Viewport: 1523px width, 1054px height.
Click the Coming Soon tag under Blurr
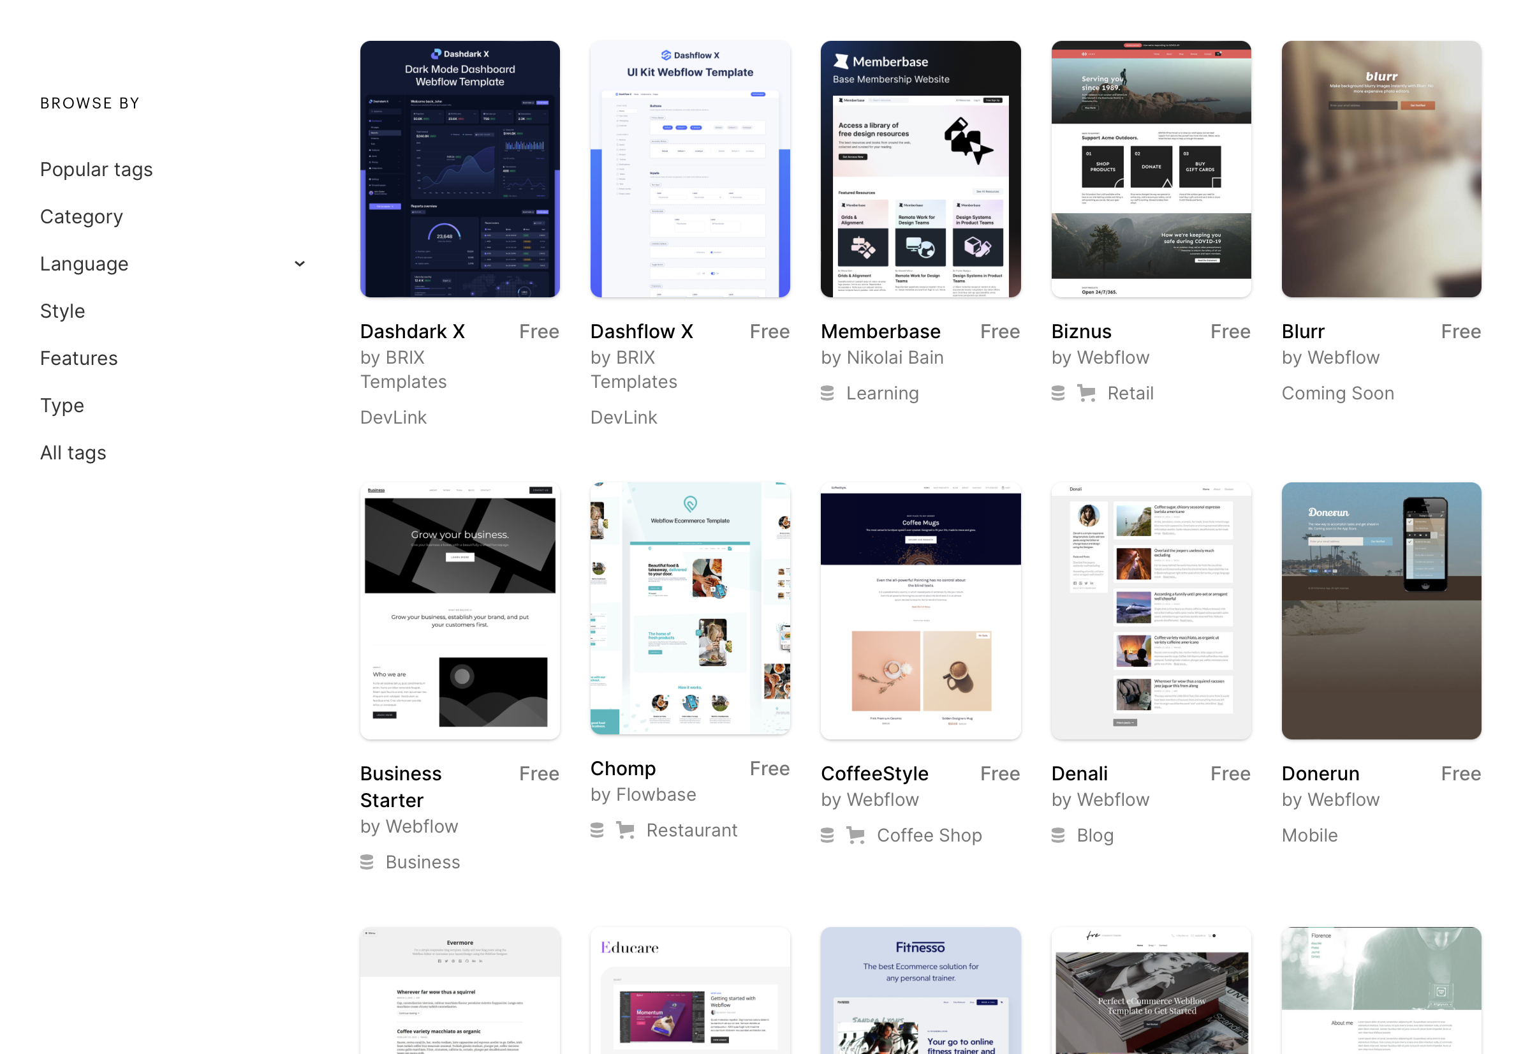[1337, 394]
